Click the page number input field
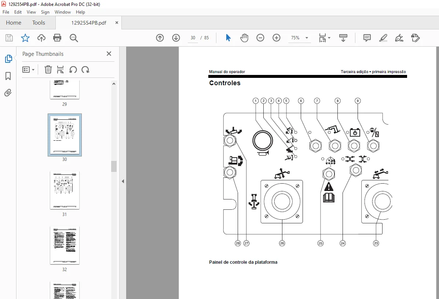The width and height of the screenshot is (439, 299). (193, 38)
